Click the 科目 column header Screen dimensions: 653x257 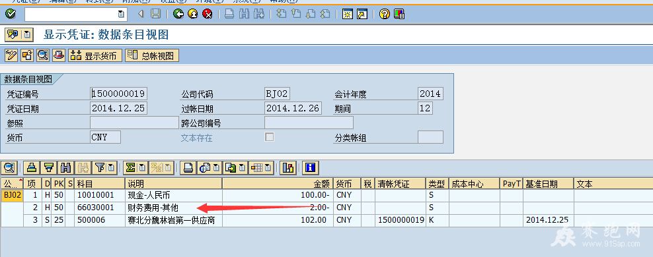[x=100, y=183]
